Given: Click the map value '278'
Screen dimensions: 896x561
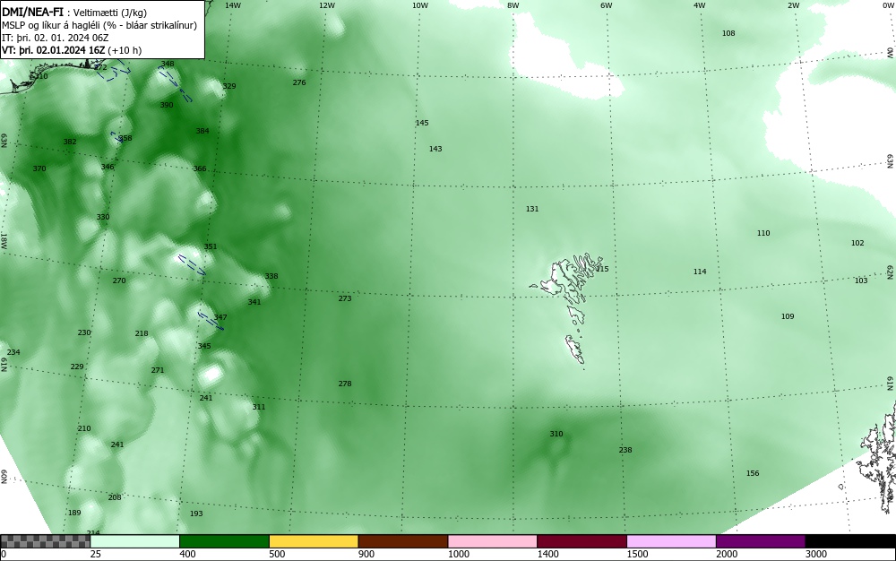Looking at the screenshot, I should click(x=345, y=384).
